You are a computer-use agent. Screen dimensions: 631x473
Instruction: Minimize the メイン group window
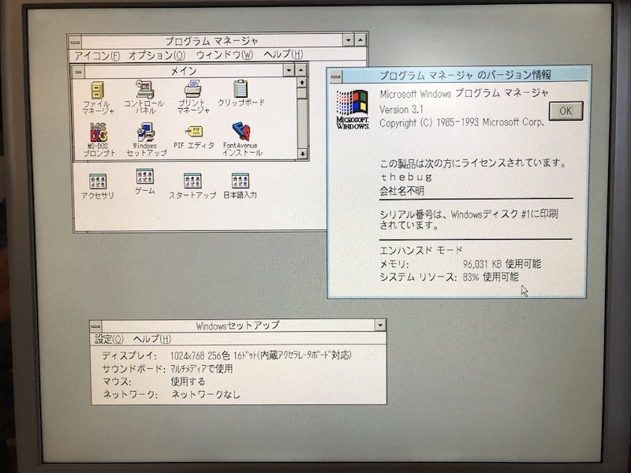tap(289, 70)
